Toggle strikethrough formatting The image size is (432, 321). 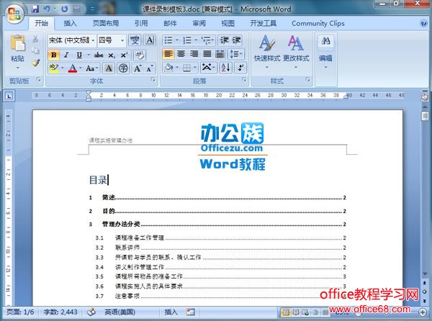pyautogui.click(x=99, y=55)
